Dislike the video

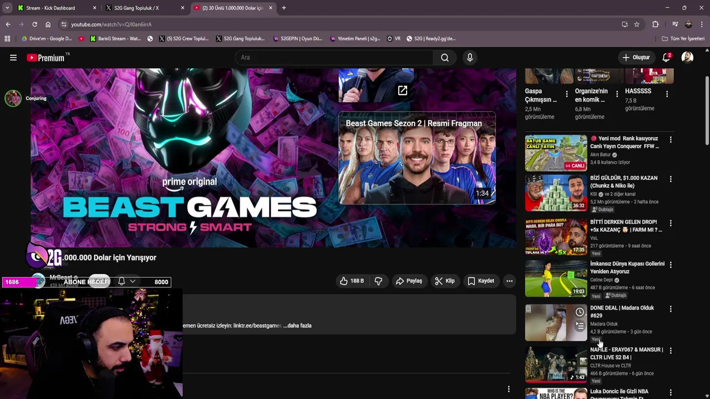378,281
